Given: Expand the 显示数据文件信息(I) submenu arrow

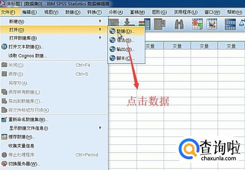Looking at the screenshot, I should 100,128.
